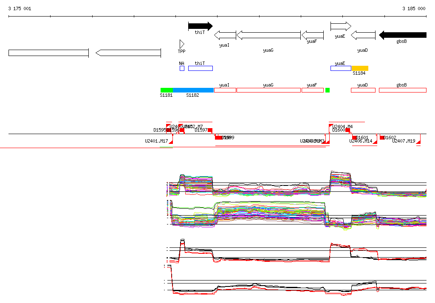Screen dimensions: 435x303
Task: Select the red-outlined gbsB segment box
Action: [403, 90]
